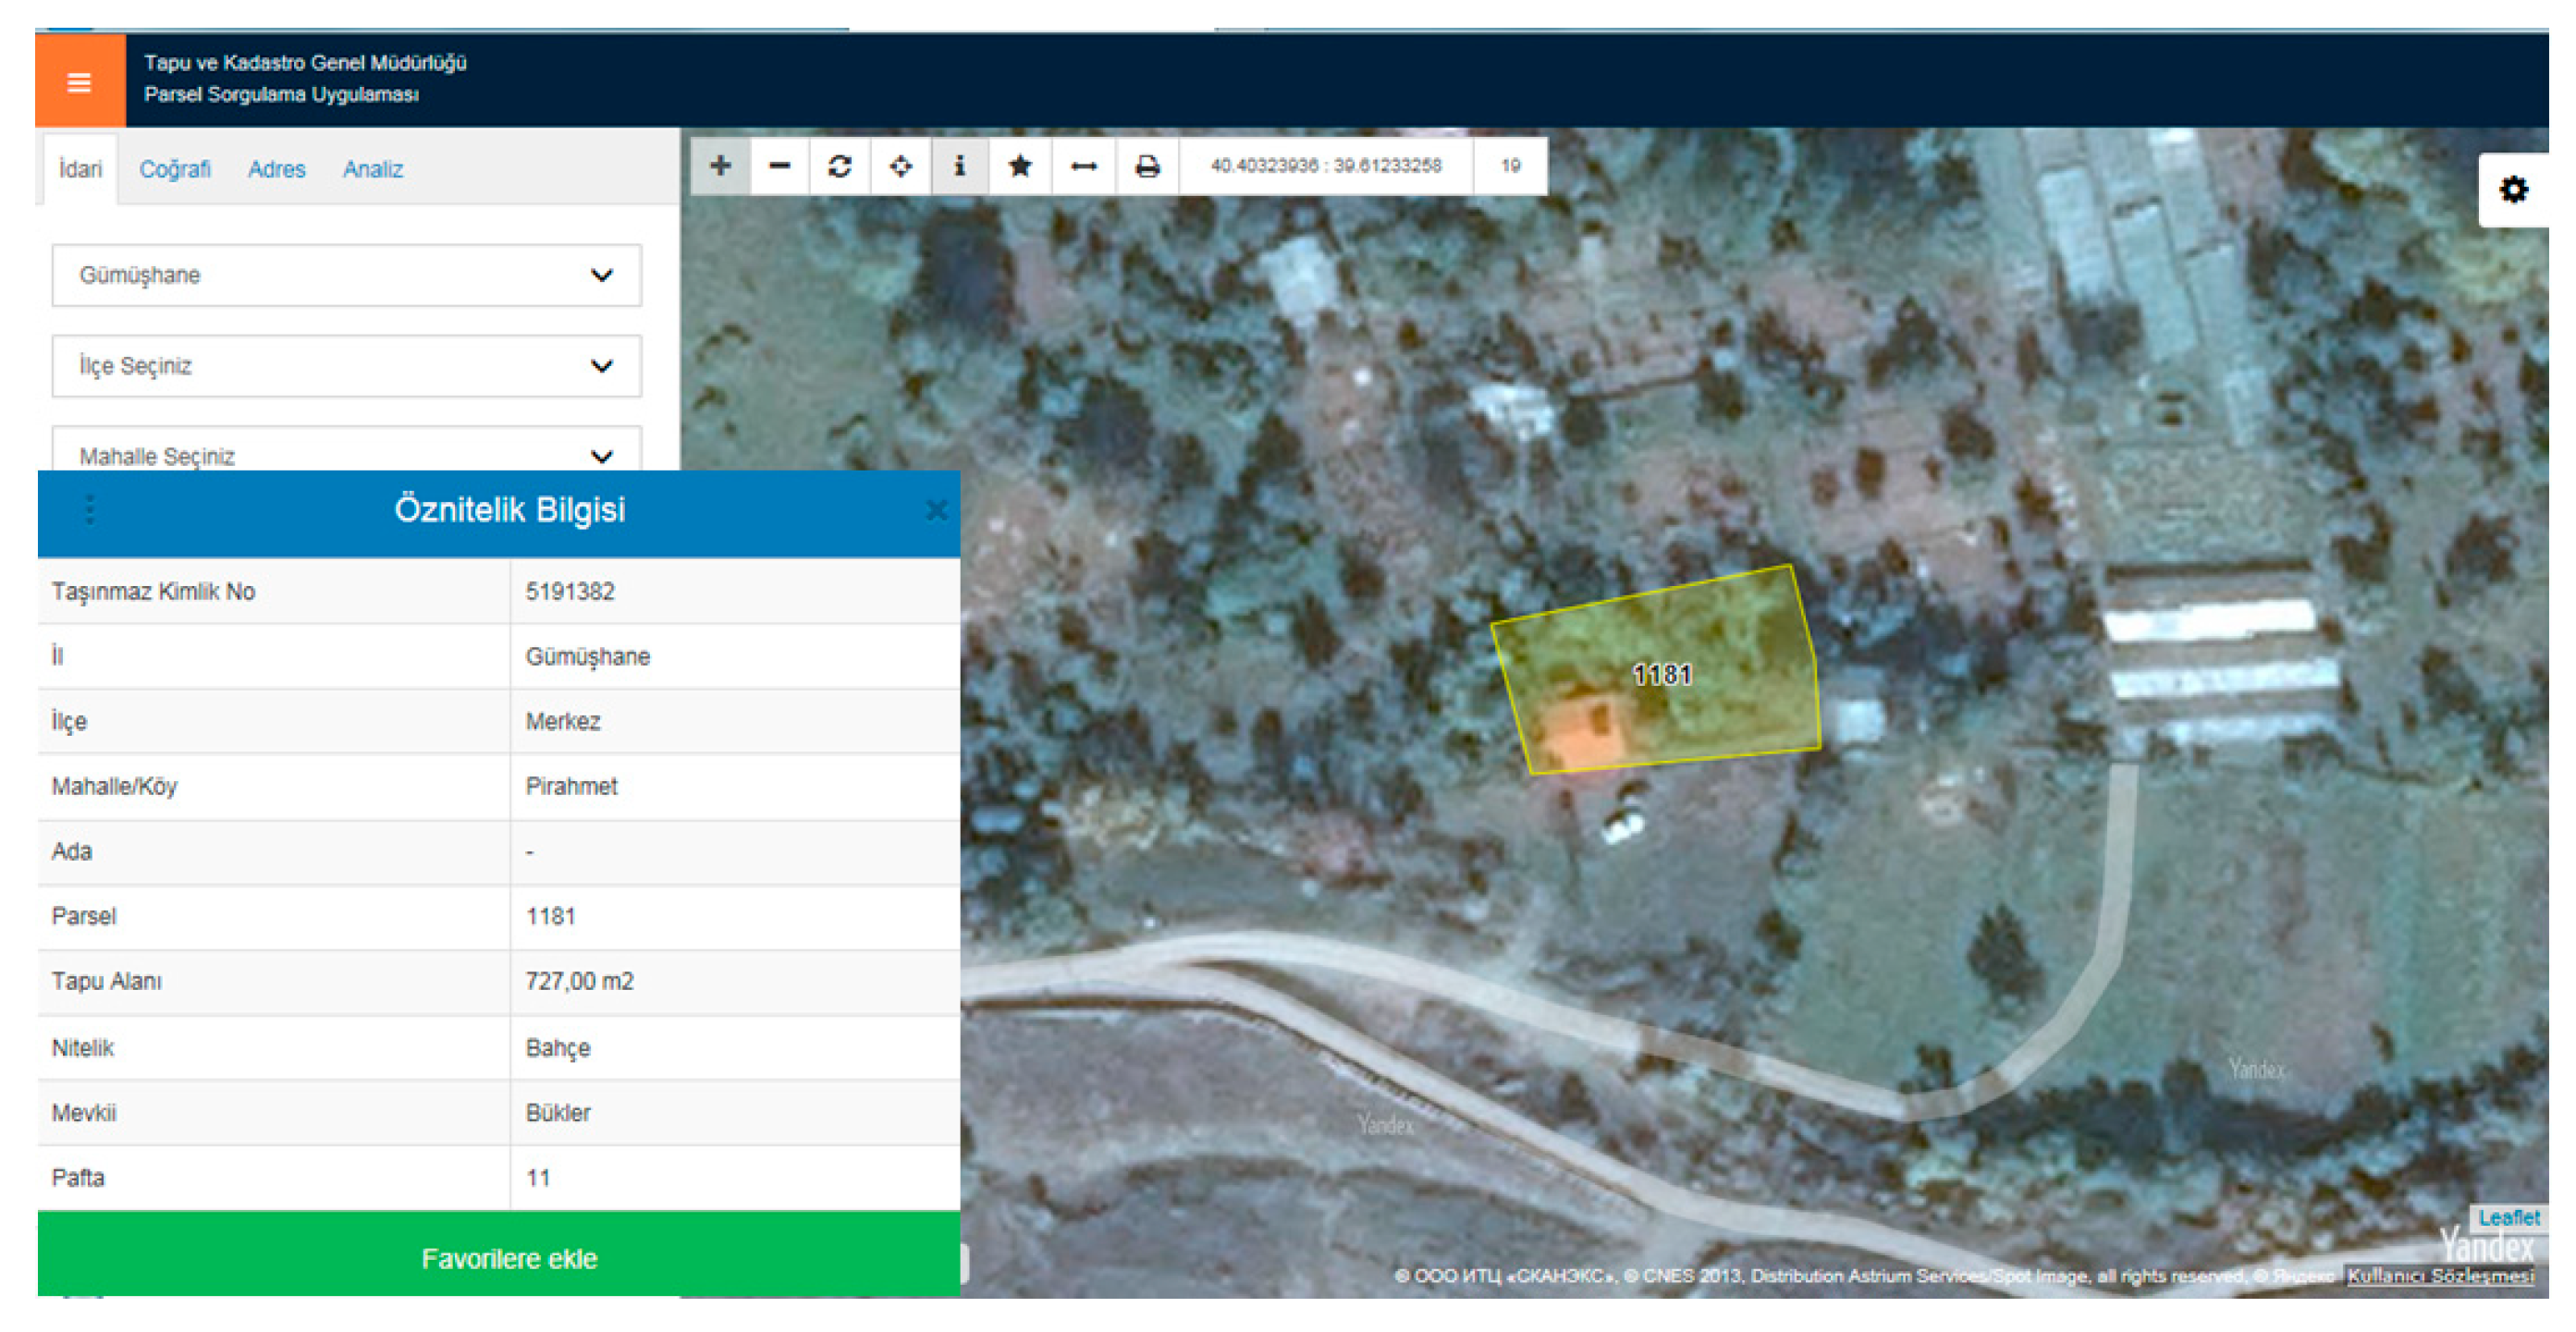This screenshot has height=1332, width=2576.
Task: Click the zoom out minus icon
Action: point(780,166)
